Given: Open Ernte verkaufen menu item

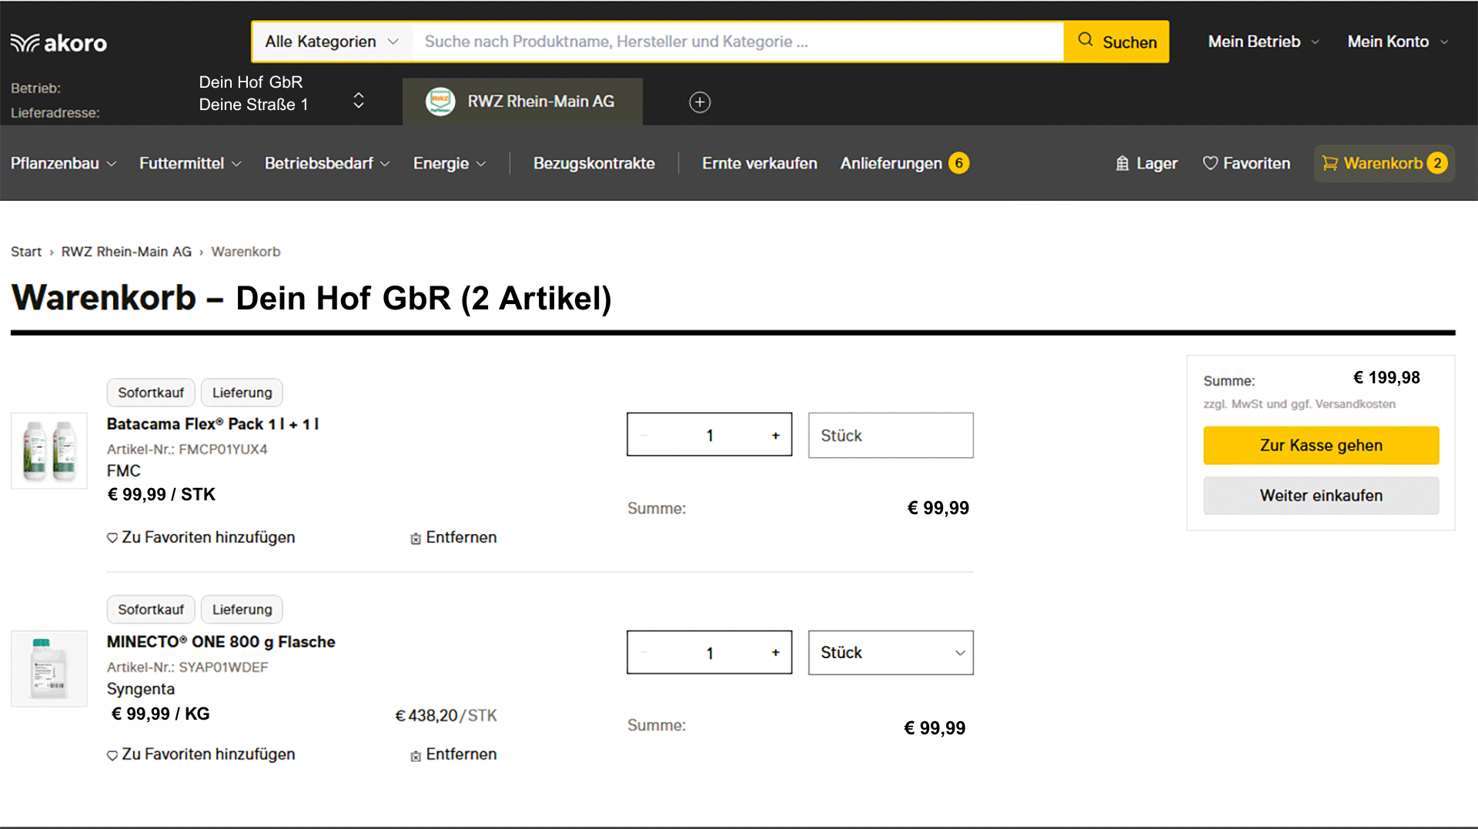Looking at the screenshot, I should (759, 163).
